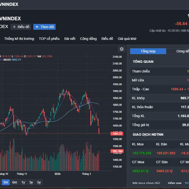Click the -56.64 change value

(181, 24)
